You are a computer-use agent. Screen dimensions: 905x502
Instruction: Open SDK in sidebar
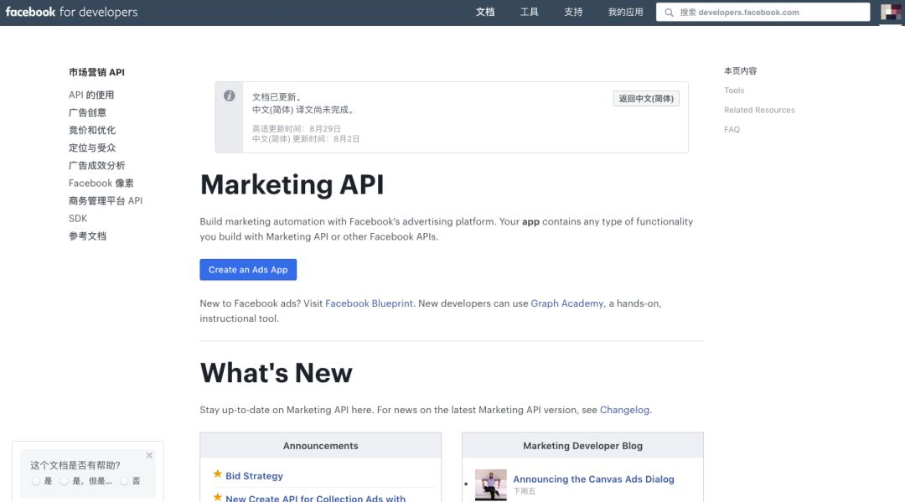78,218
